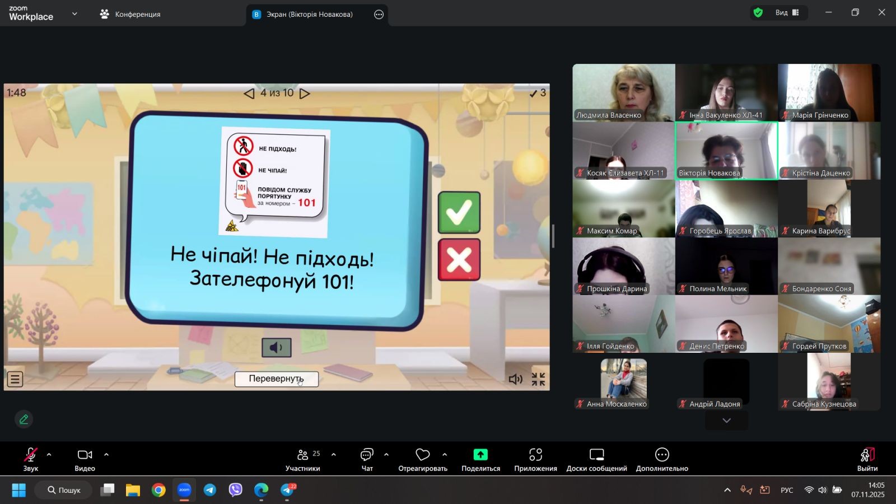Viewport: 896px width, 504px height.
Task: Expand more participants chevron below gallery
Action: pos(726,421)
